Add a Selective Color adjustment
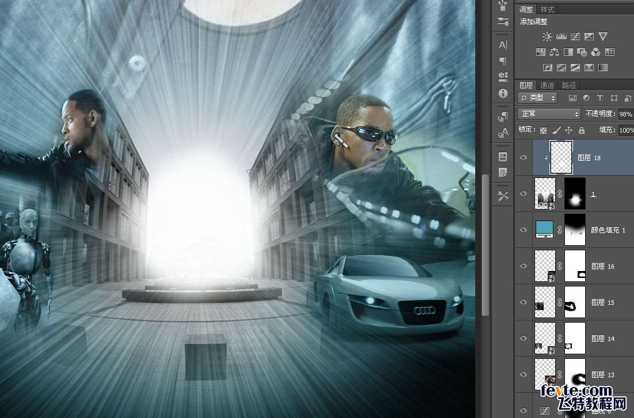Screen dimensions: 634x418 pyautogui.click(x=589, y=67)
